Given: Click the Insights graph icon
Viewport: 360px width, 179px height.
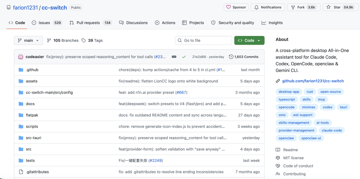Looking at the screenshot, I should (264, 23).
